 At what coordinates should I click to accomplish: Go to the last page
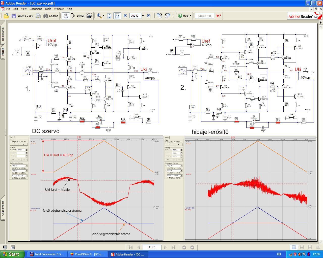pyautogui.click(x=173, y=247)
